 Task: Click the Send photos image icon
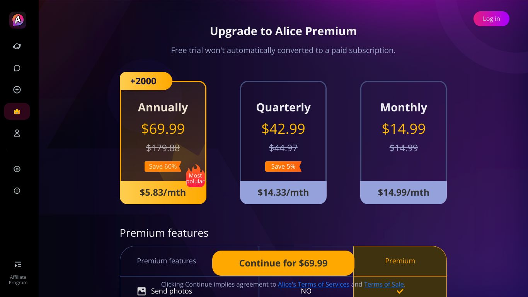[x=142, y=291]
